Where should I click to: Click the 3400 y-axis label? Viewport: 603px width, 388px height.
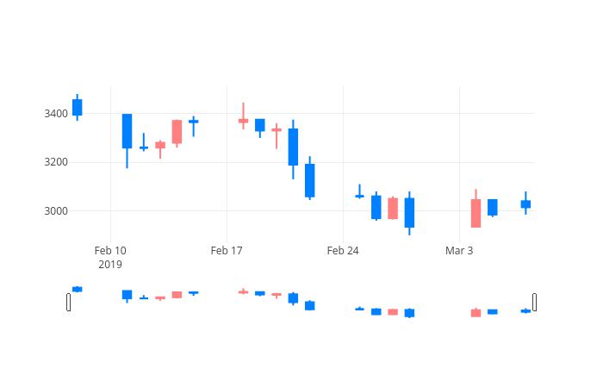[56, 114]
